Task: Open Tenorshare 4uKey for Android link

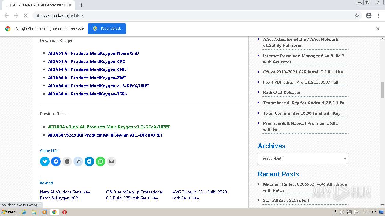Action: coord(305,103)
